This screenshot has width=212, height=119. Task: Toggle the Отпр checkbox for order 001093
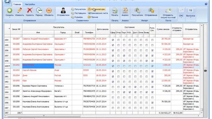point(119,71)
